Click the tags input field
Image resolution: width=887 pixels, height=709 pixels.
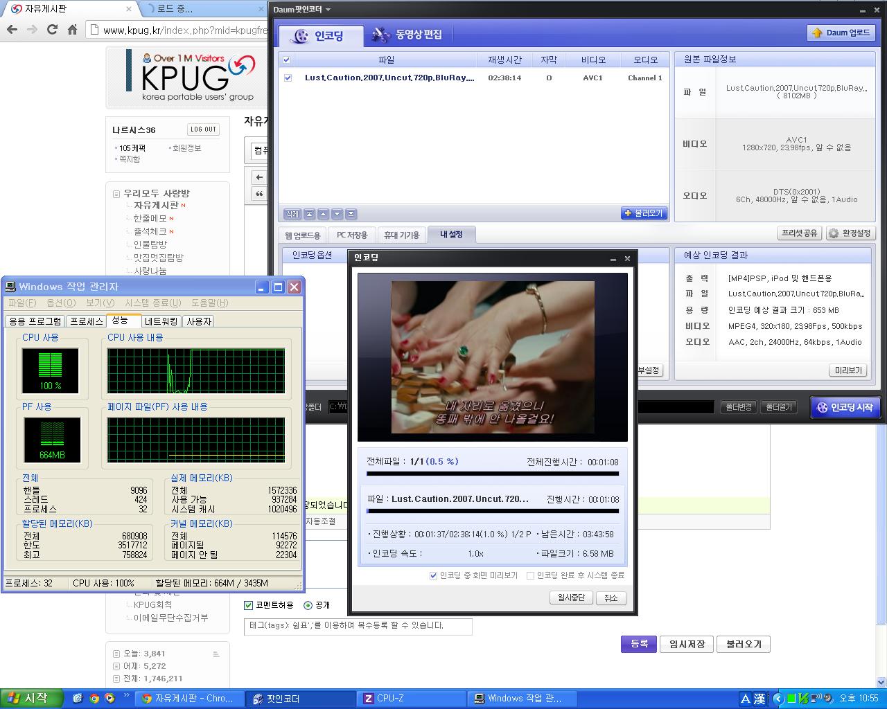click(358, 626)
